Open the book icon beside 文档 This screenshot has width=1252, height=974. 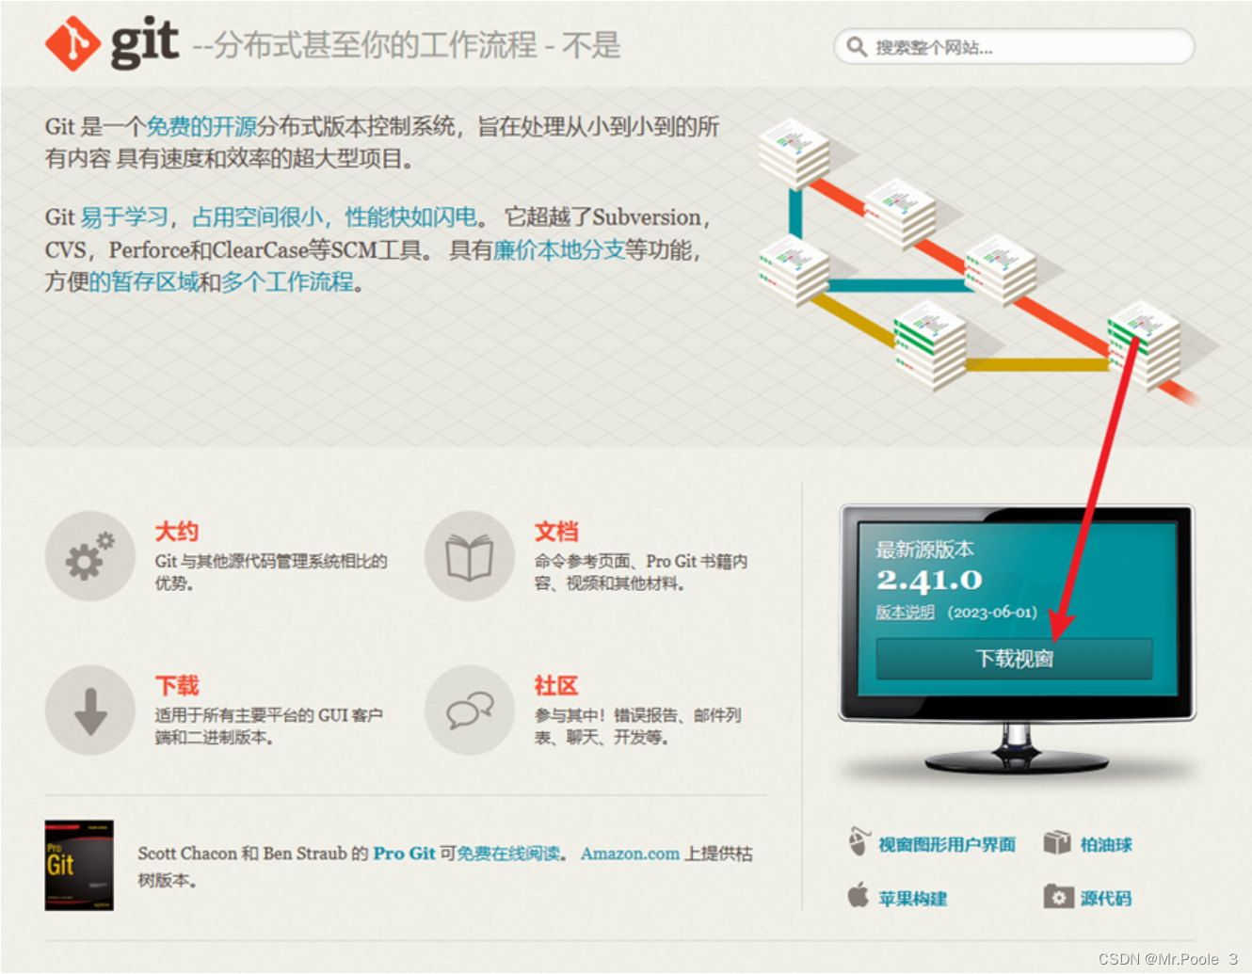click(x=470, y=555)
